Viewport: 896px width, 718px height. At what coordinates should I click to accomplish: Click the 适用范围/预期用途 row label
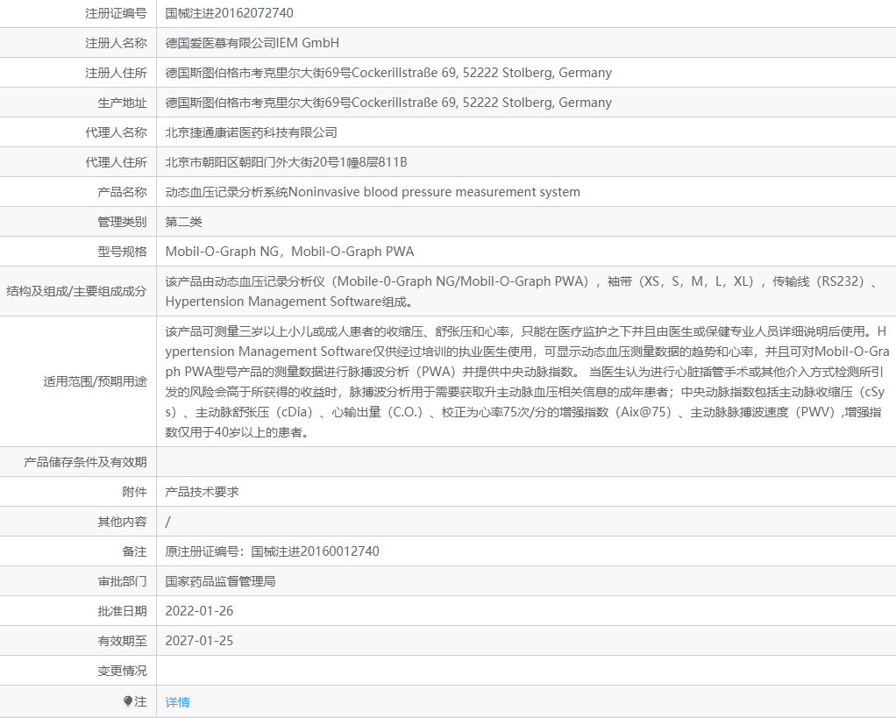tap(95, 381)
